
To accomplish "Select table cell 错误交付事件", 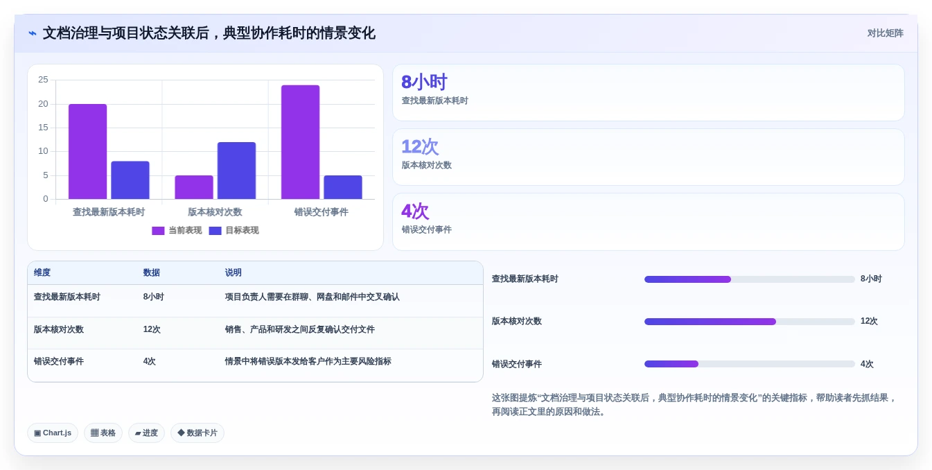I will [x=59, y=361].
